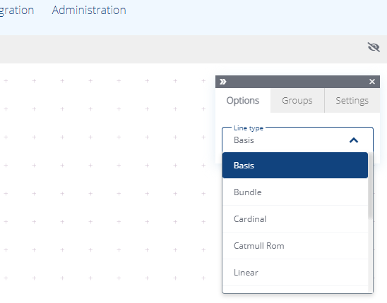Select Catmull Rom line type
The width and height of the screenshot is (387, 303).
click(295, 246)
